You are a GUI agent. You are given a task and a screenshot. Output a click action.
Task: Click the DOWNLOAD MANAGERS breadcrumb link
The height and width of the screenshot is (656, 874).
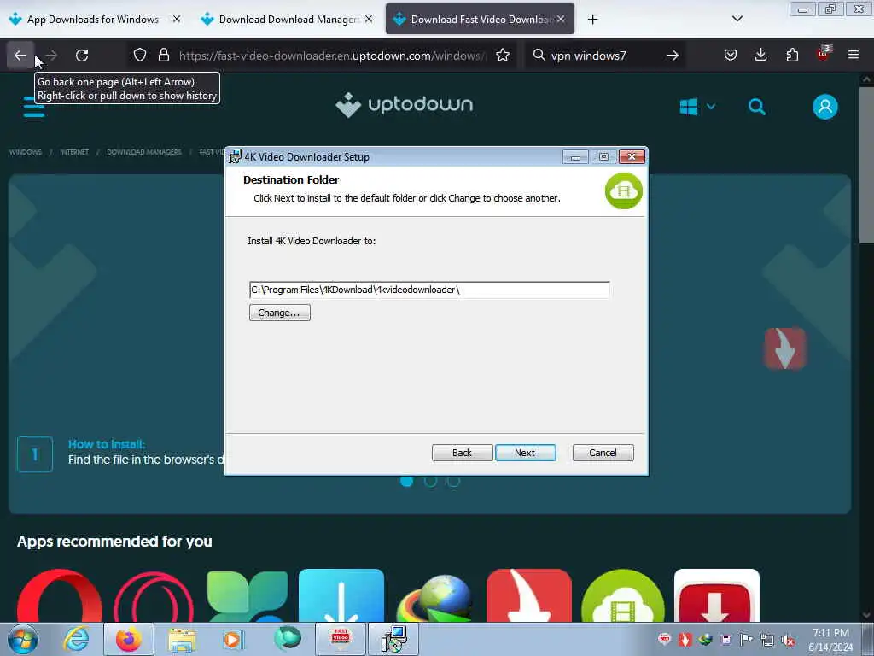tap(143, 152)
